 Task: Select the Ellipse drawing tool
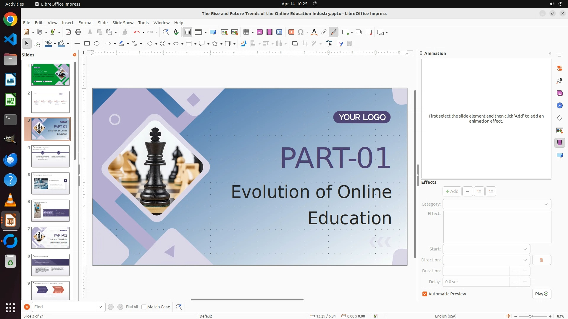97,44
